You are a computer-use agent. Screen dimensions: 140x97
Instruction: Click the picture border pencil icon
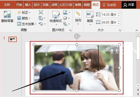(65, 12)
